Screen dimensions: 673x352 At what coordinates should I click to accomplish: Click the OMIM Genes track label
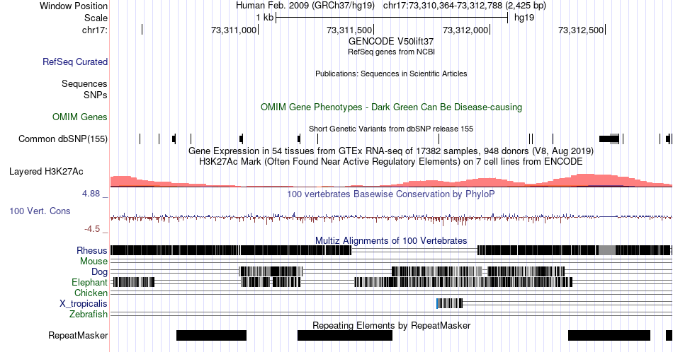point(80,117)
